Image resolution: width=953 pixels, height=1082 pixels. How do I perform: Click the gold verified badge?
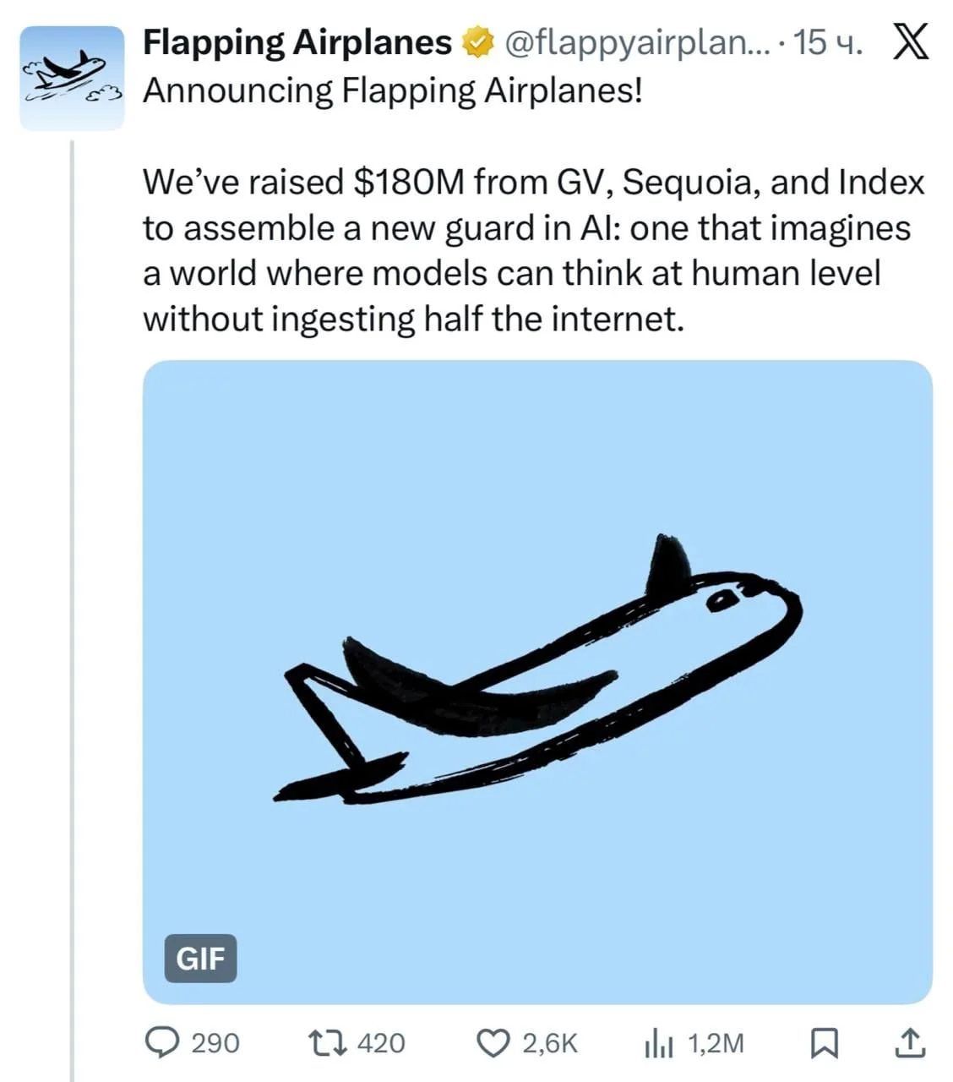(477, 42)
